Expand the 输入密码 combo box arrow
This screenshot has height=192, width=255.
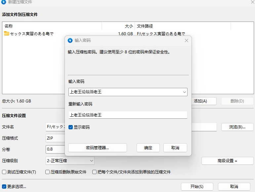click(x=185, y=92)
